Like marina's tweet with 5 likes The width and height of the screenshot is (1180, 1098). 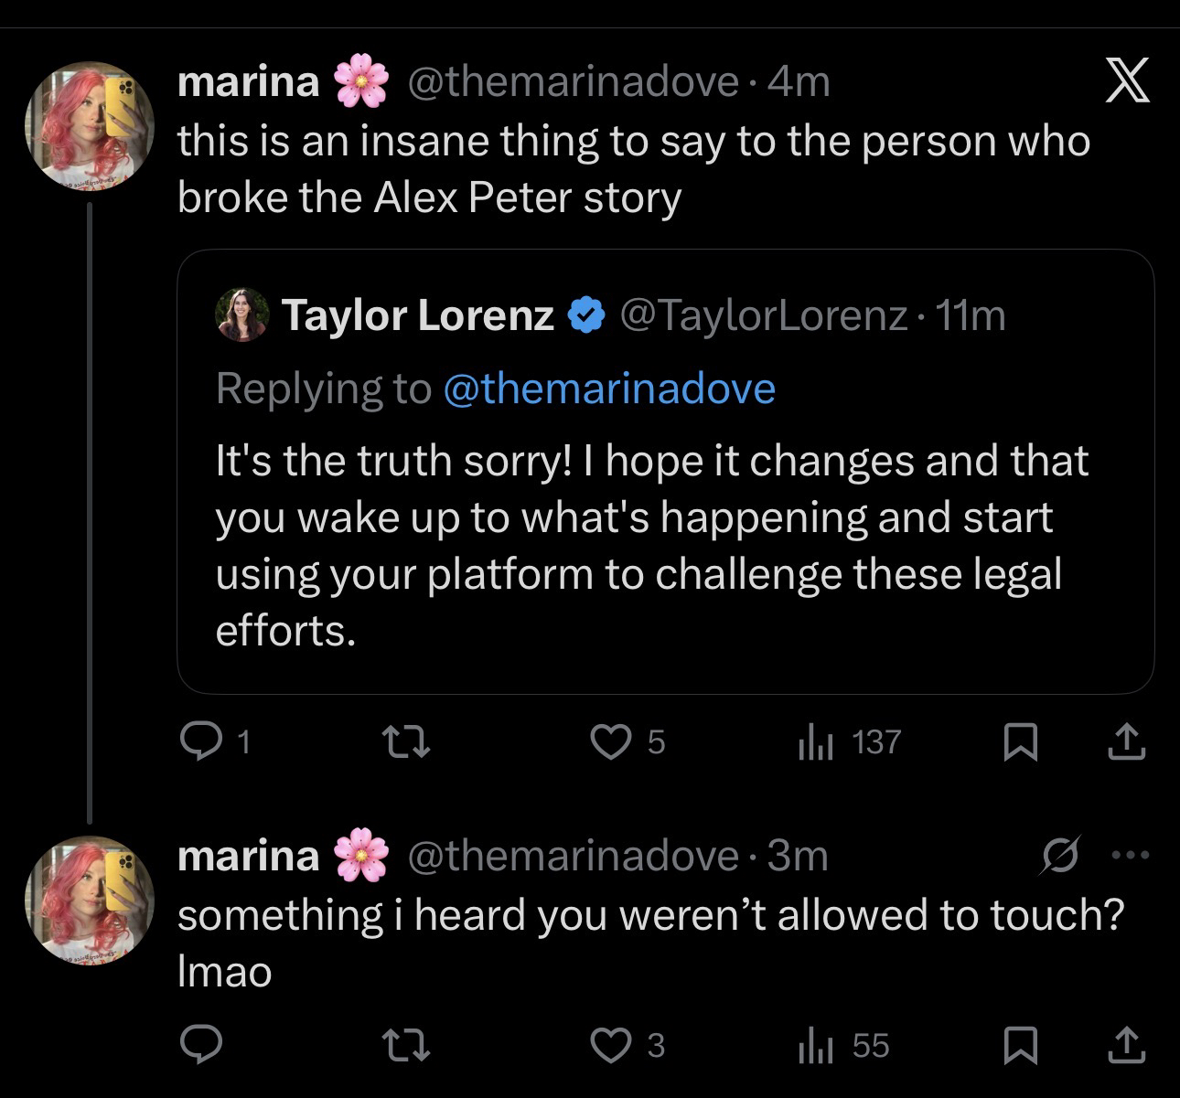[609, 741]
